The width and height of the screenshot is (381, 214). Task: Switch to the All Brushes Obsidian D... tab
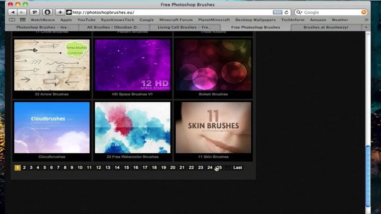[114, 27]
